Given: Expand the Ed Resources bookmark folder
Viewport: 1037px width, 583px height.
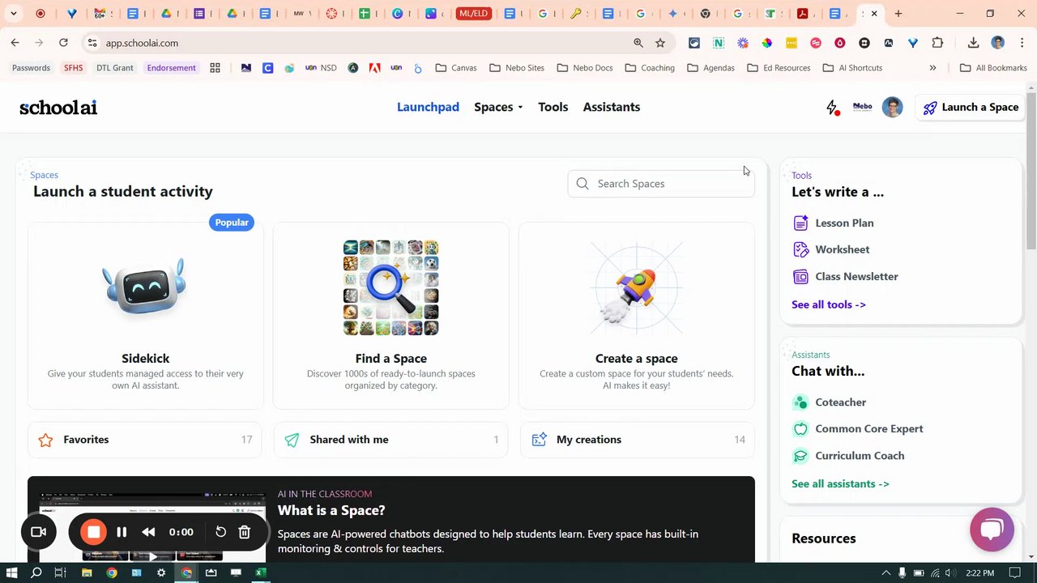Looking at the screenshot, I should pyautogui.click(x=779, y=68).
